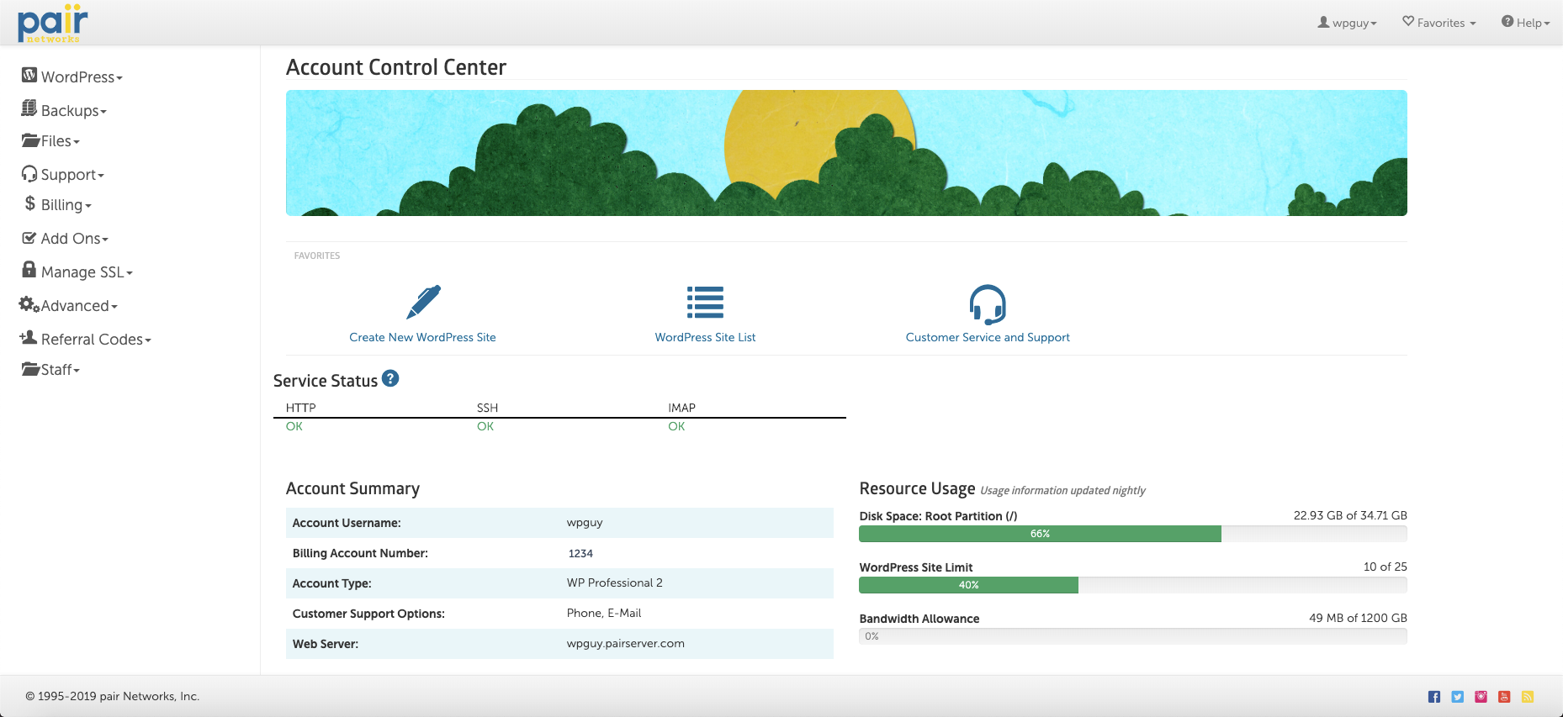The width and height of the screenshot is (1563, 717).
Task: Expand the wpguy user dropdown
Action: (1348, 23)
